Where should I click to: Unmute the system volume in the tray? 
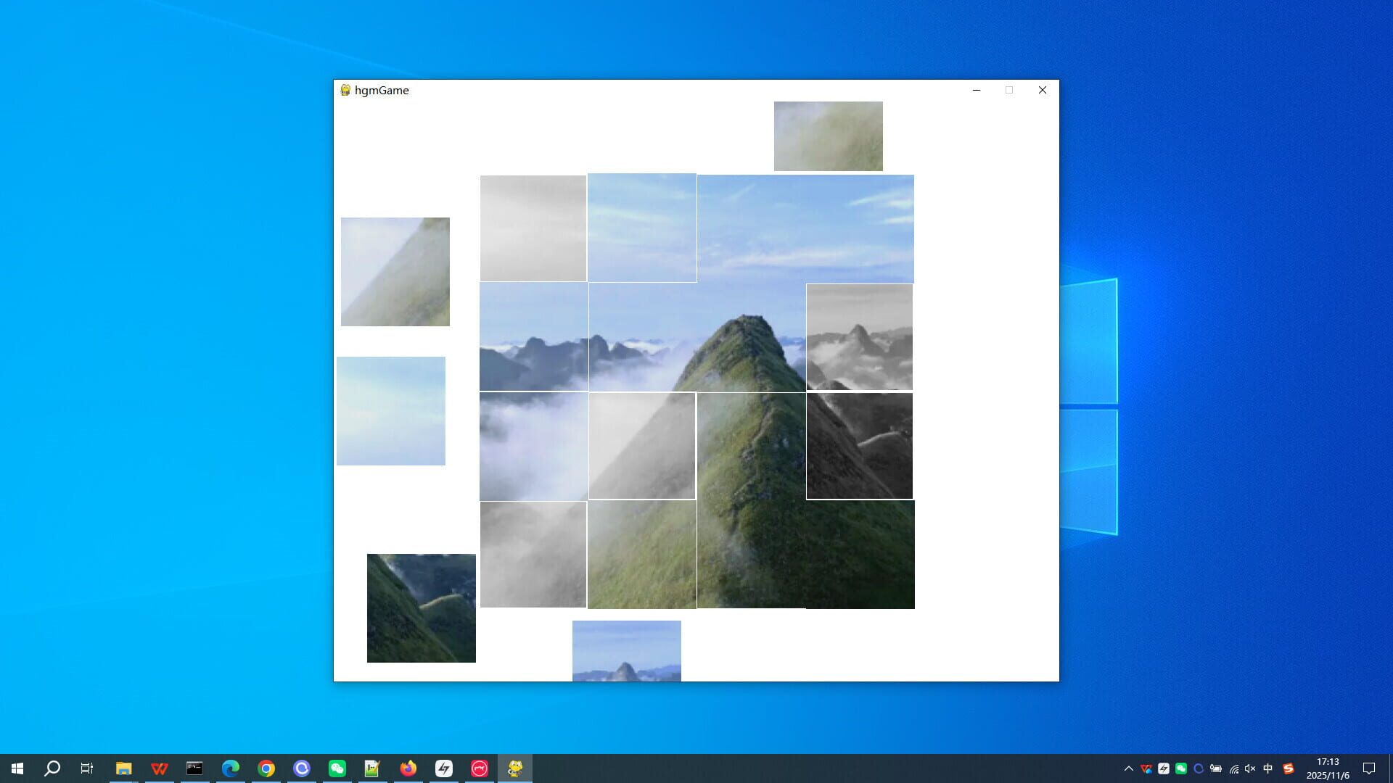click(x=1250, y=768)
